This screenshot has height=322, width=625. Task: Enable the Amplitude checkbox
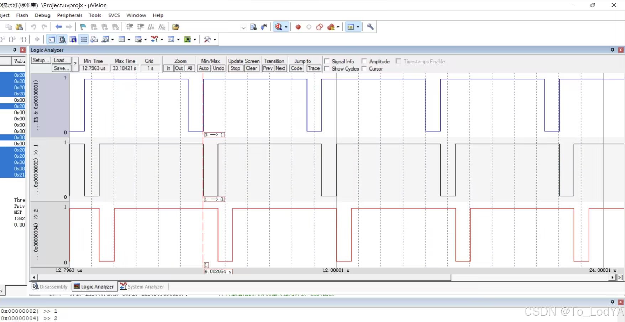click(364, 61)
